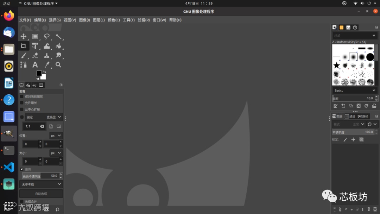
Task: Click the 1:1 aspect ratio input field
Action: [31, 126]
